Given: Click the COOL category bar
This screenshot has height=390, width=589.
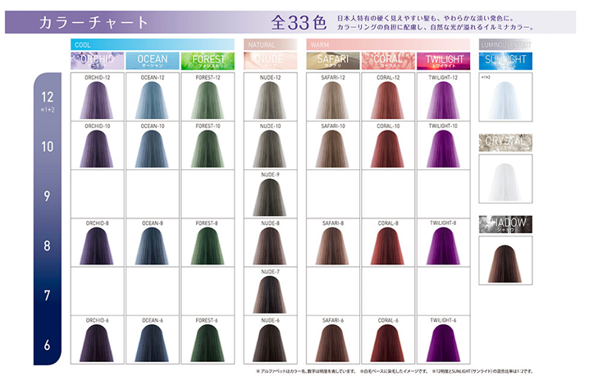Looking at the screenshot, I should (153, 44).
